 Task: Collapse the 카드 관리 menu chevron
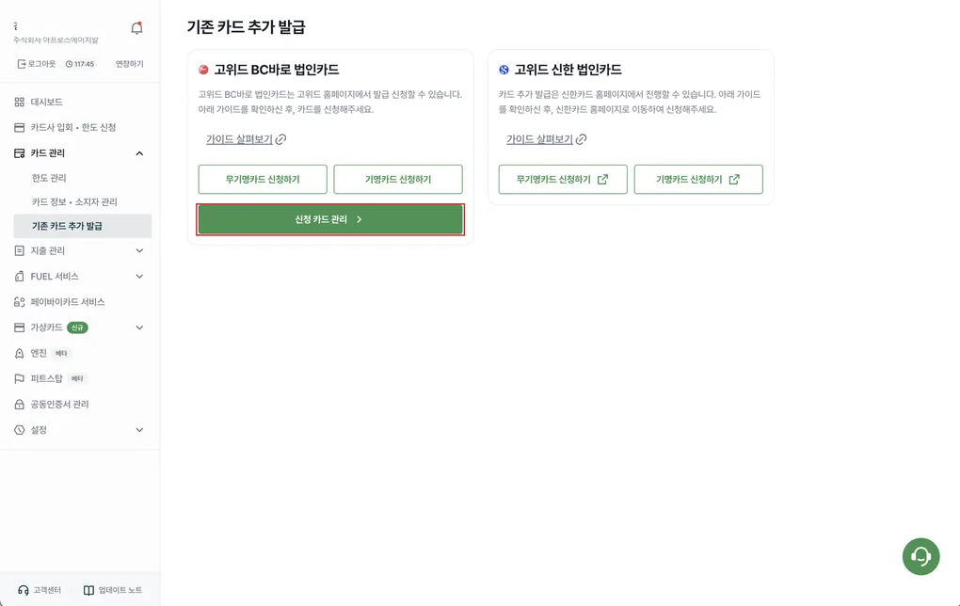139,153
